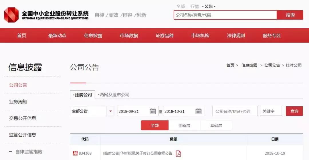
Task: Click the 标题 column header
Action: click(x=173, y=139)
